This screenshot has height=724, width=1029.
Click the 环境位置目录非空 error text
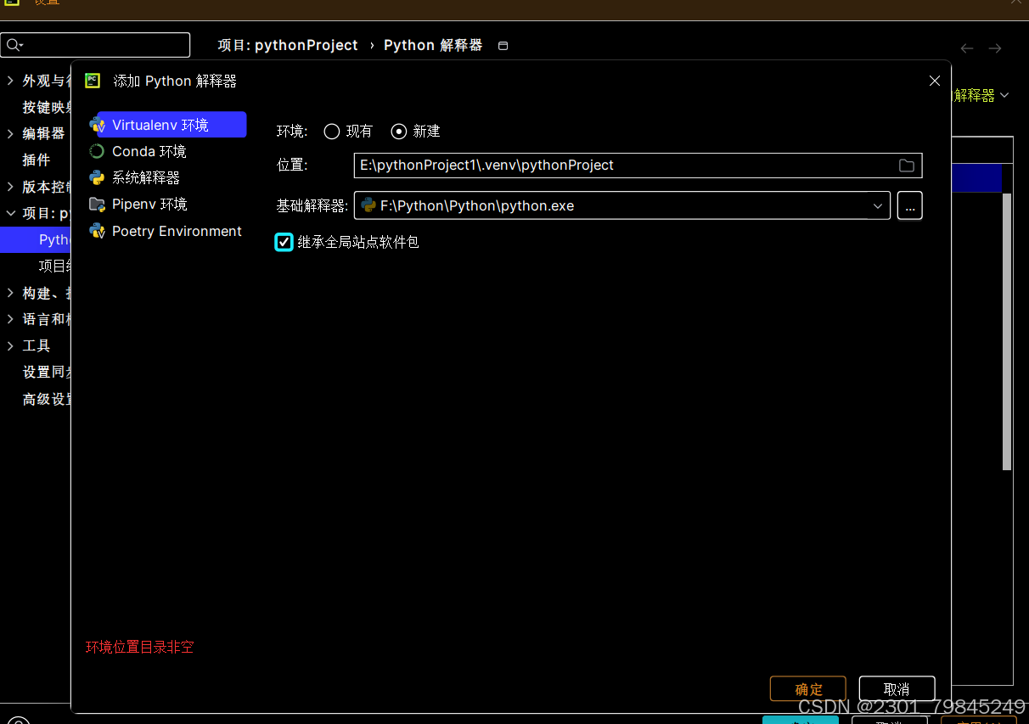pyautogui.click(x=140, y=647)
